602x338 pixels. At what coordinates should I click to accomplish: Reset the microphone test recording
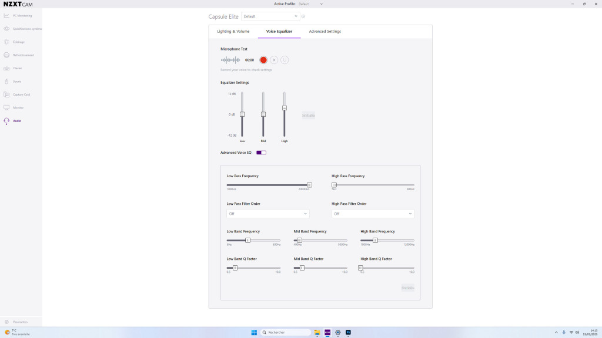point(285,60)
